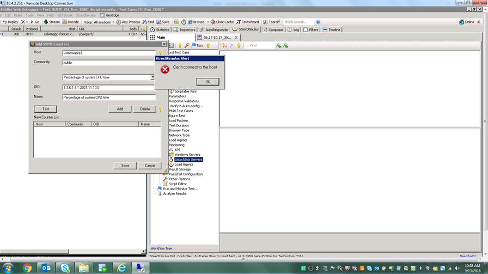Switch to the AutoResponder tab

click(x=214, y=29)
